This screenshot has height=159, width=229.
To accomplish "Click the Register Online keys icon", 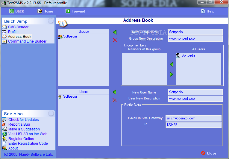I will point(4,139).
